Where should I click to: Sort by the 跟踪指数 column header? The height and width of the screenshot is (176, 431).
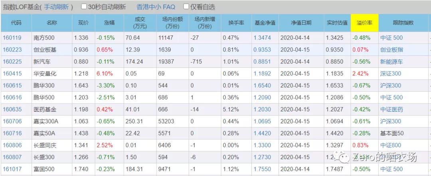(403, 23)
